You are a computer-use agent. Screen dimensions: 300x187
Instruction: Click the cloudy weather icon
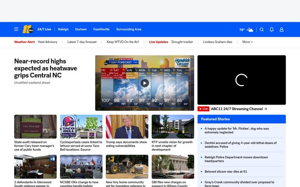tap(250, 30)
